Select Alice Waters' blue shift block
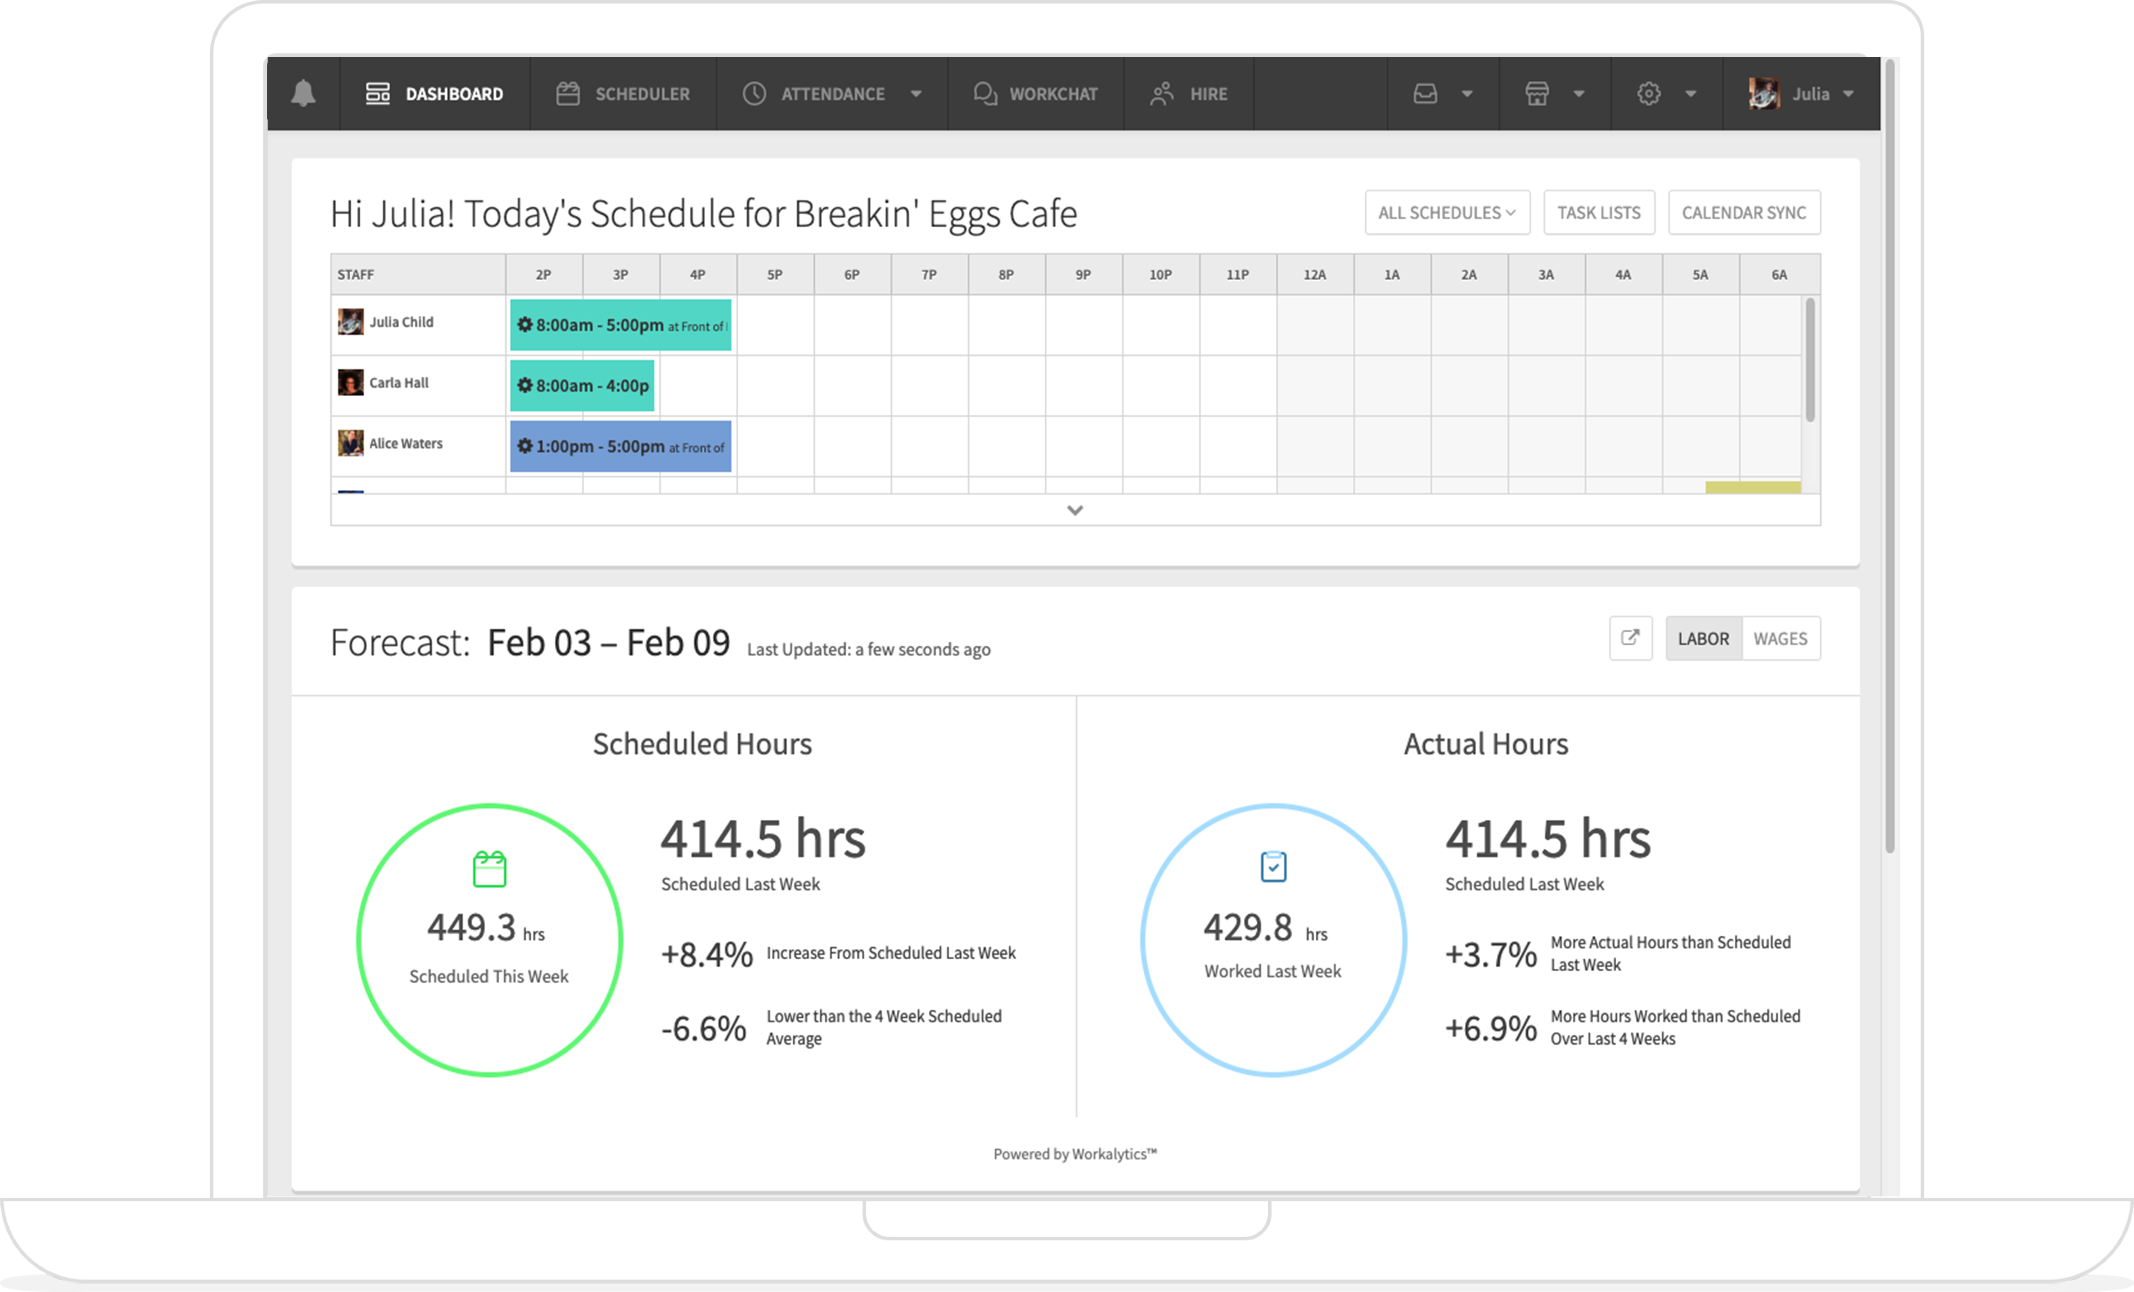2134x1292 pixels. (620, 447)
